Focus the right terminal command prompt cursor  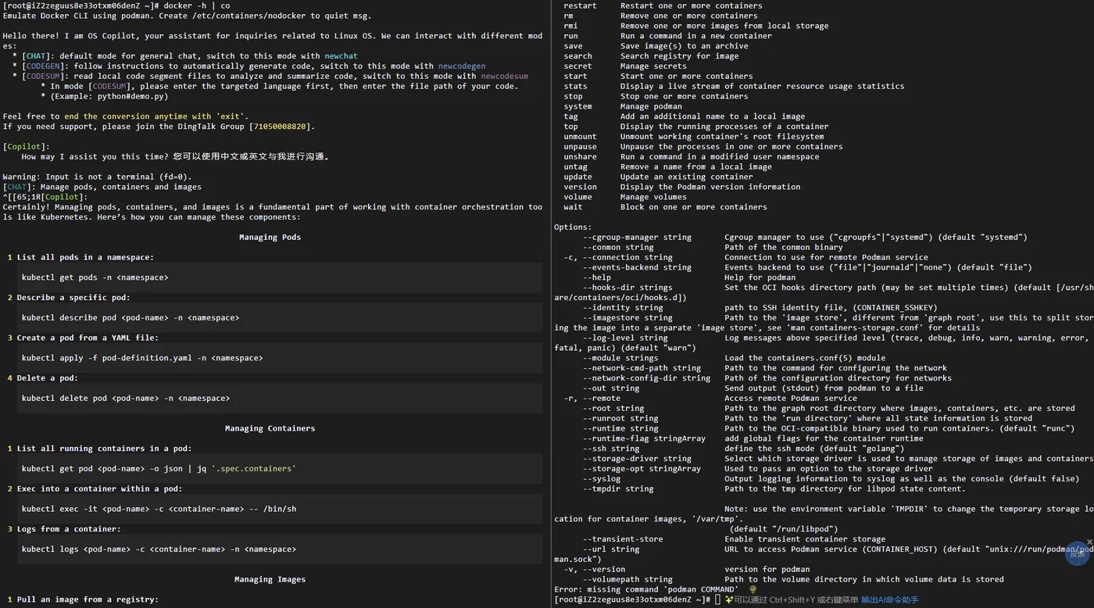click(717, 599)
